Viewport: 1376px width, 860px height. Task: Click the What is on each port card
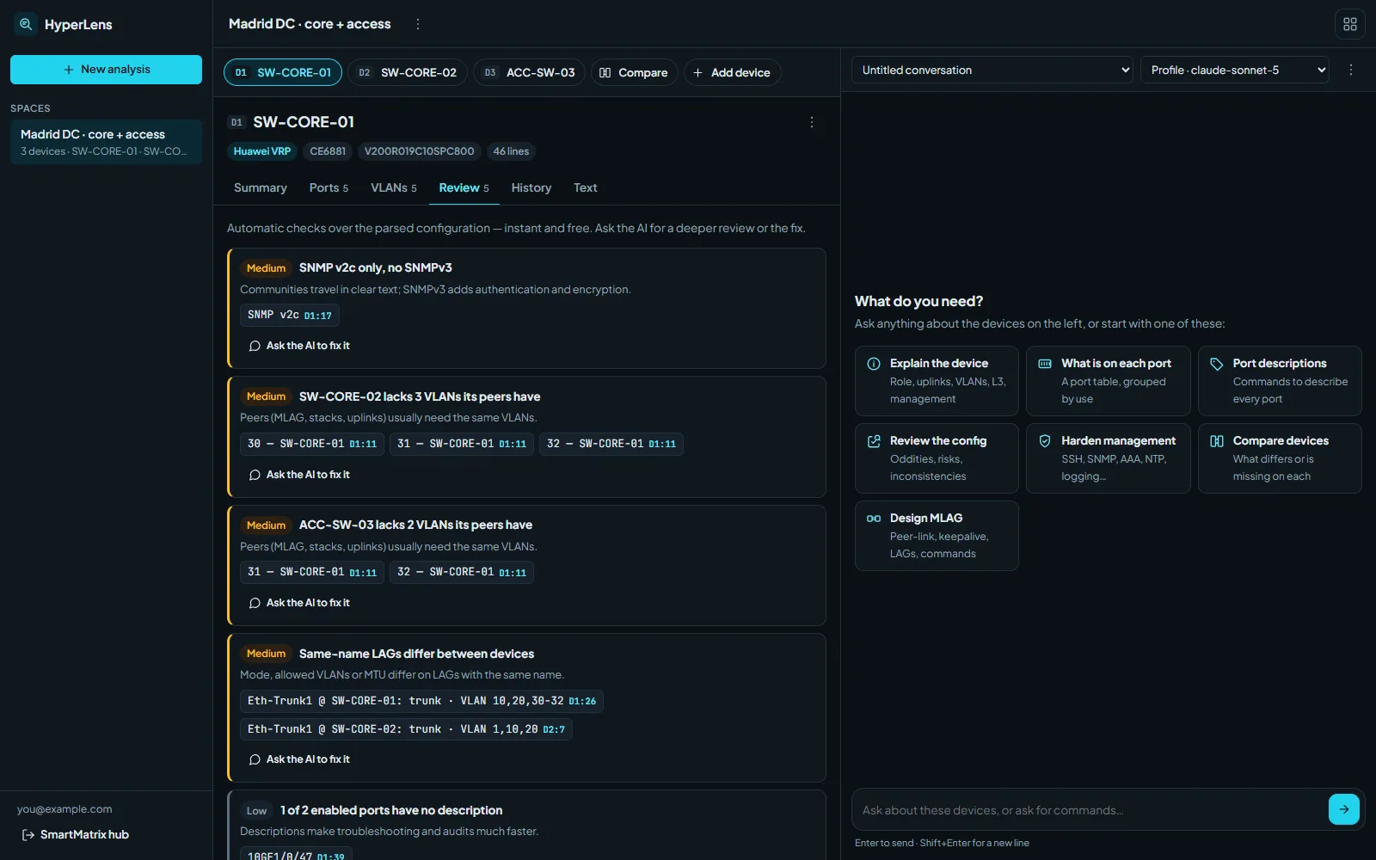1108,381
